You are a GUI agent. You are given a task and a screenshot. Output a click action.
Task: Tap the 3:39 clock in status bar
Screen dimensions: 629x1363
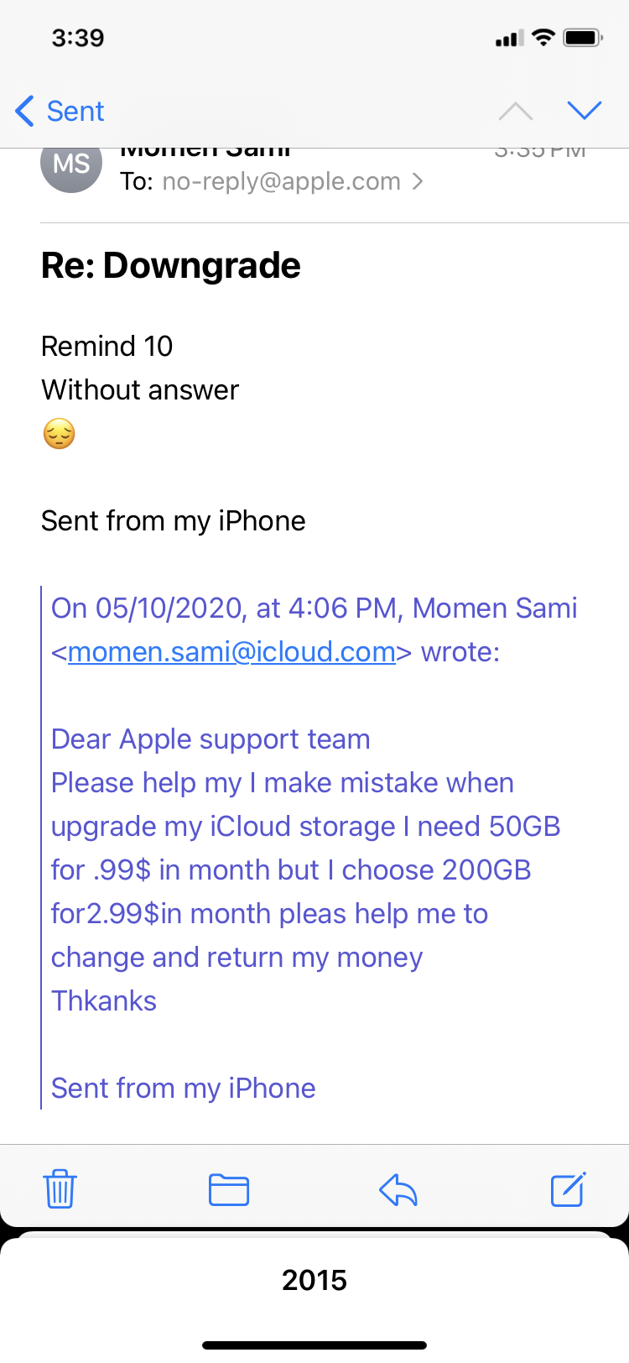[x=78, y=38]
